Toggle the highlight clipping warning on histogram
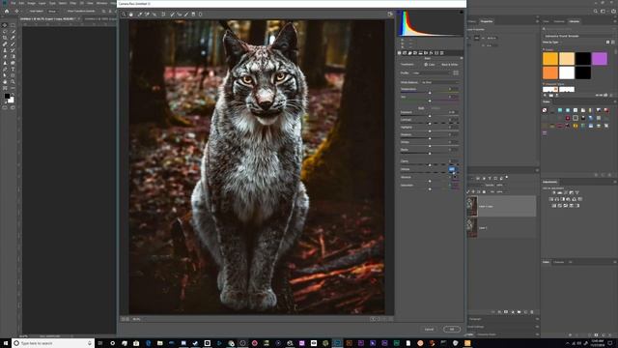 coord(462,13)
